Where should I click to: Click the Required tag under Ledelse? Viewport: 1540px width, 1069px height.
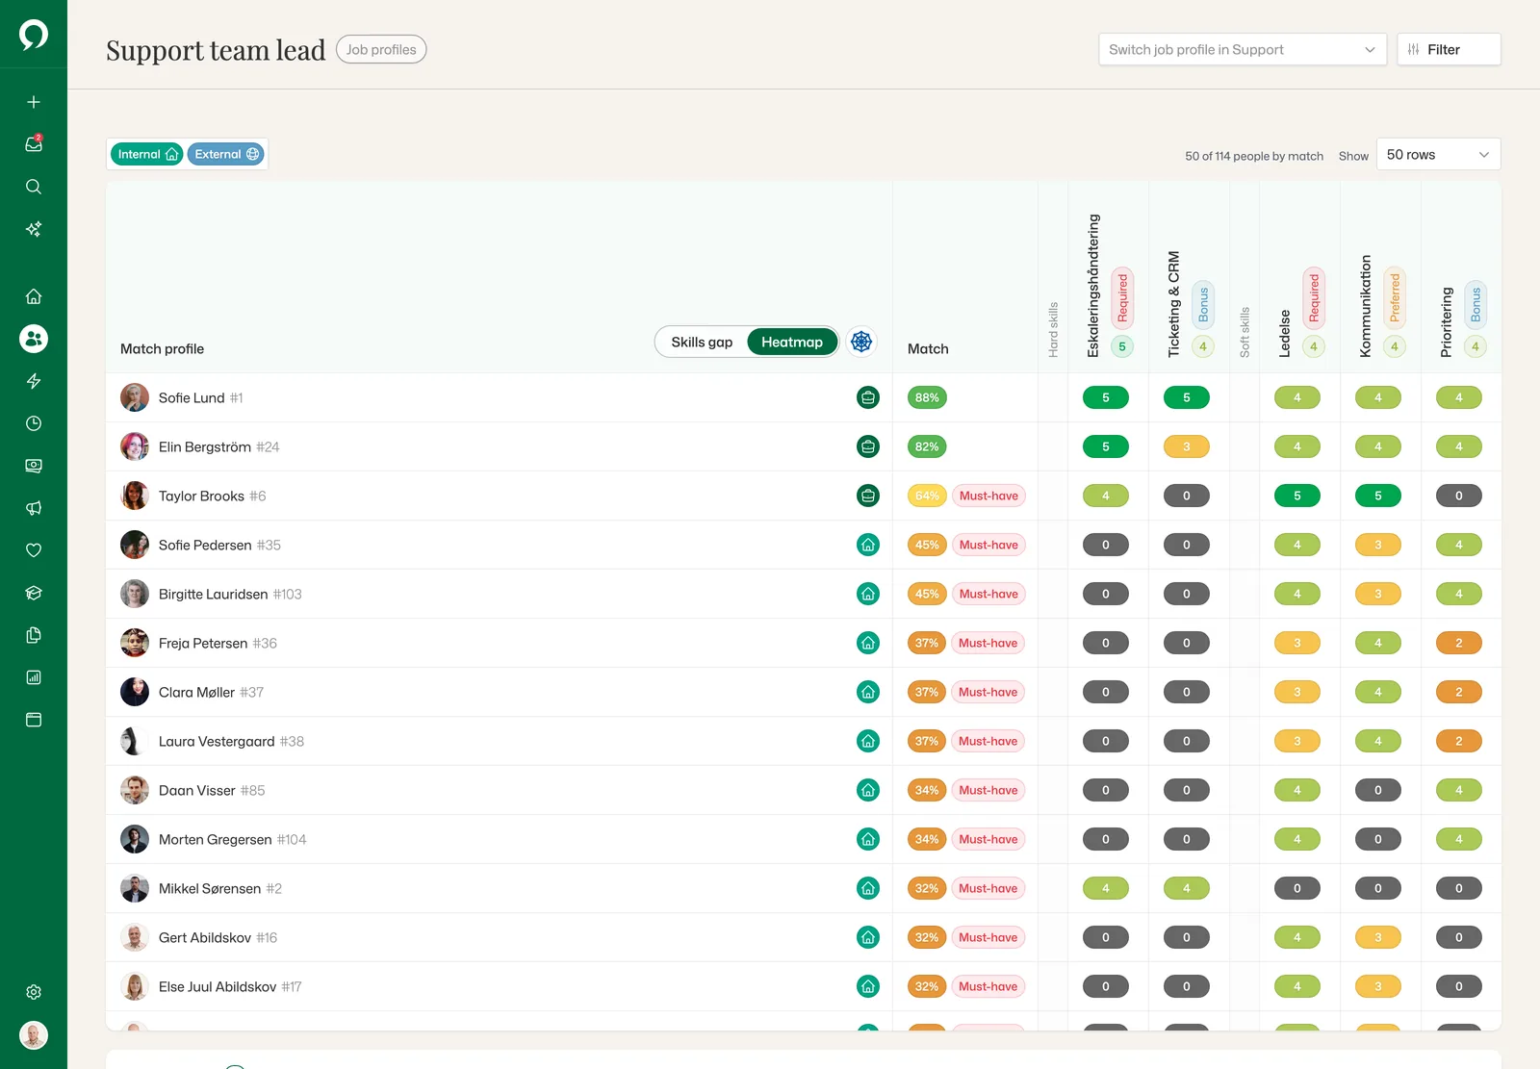click(x=1314, y=298)
